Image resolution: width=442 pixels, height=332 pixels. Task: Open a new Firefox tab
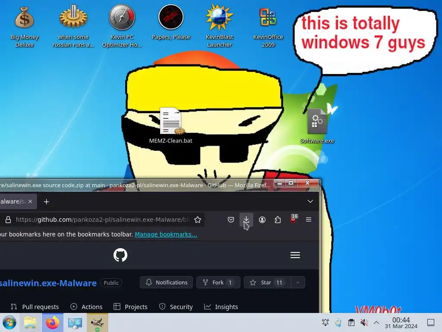point(47,201)
